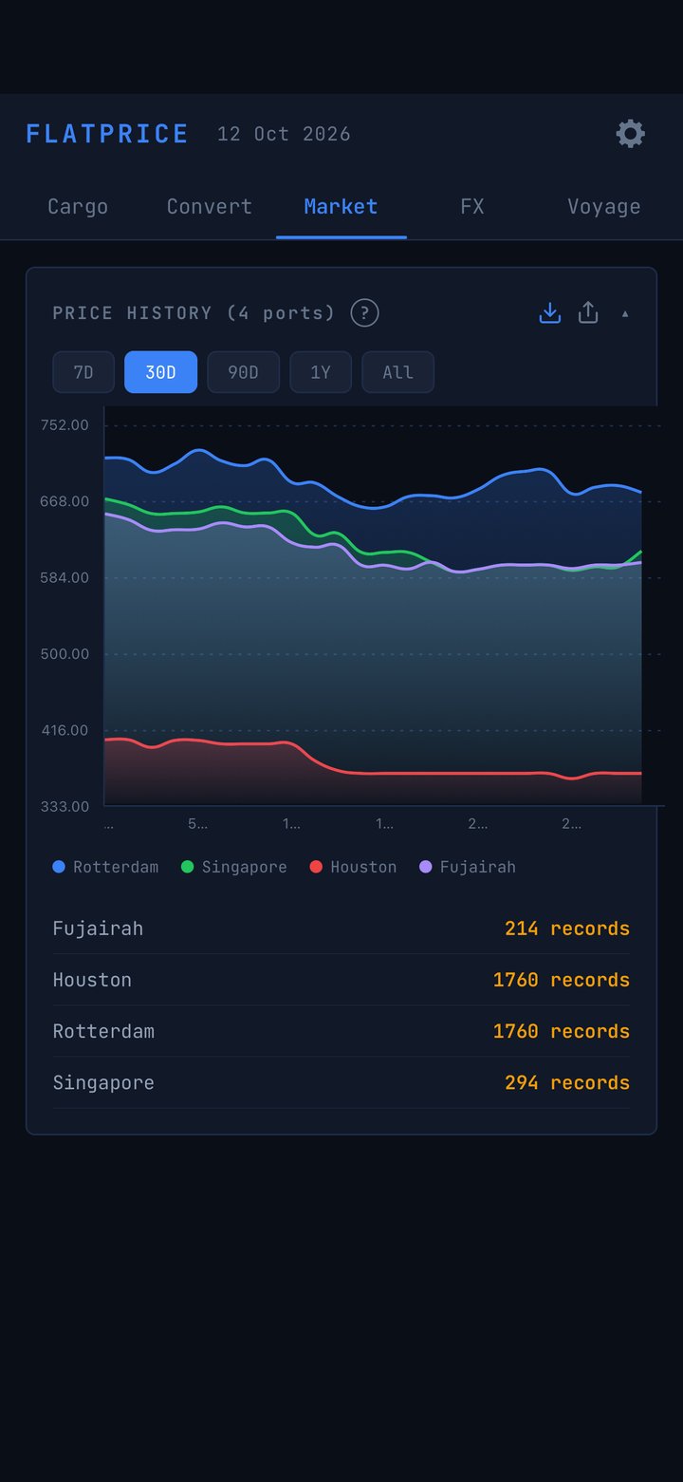Toggle Rotterdam series in legend

(x=106, y=867)
